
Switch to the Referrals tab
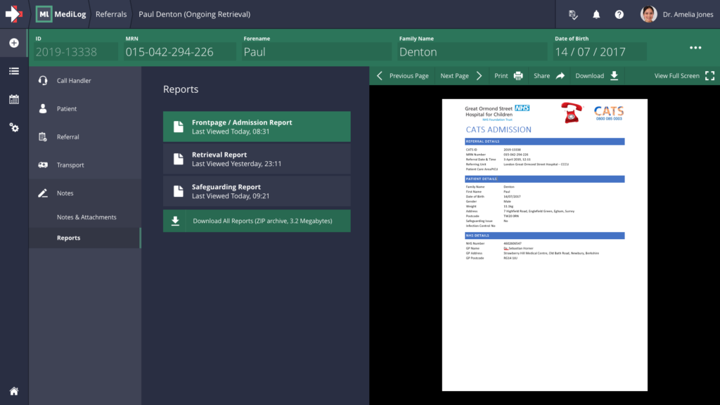[112, 13]
